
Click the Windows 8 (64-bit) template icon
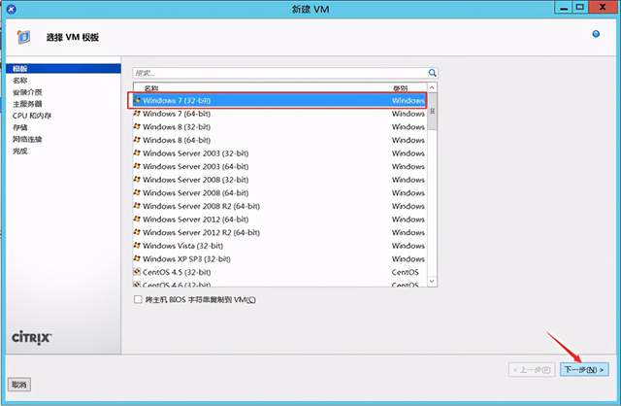coord(137,140)
